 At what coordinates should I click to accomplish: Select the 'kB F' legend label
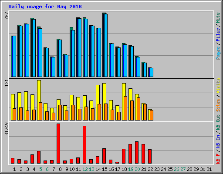pyautogui.click(x=218, y=159)
